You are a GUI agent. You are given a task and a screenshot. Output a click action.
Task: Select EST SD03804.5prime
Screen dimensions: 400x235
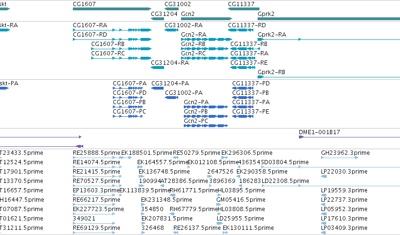[x=330, y=167]
